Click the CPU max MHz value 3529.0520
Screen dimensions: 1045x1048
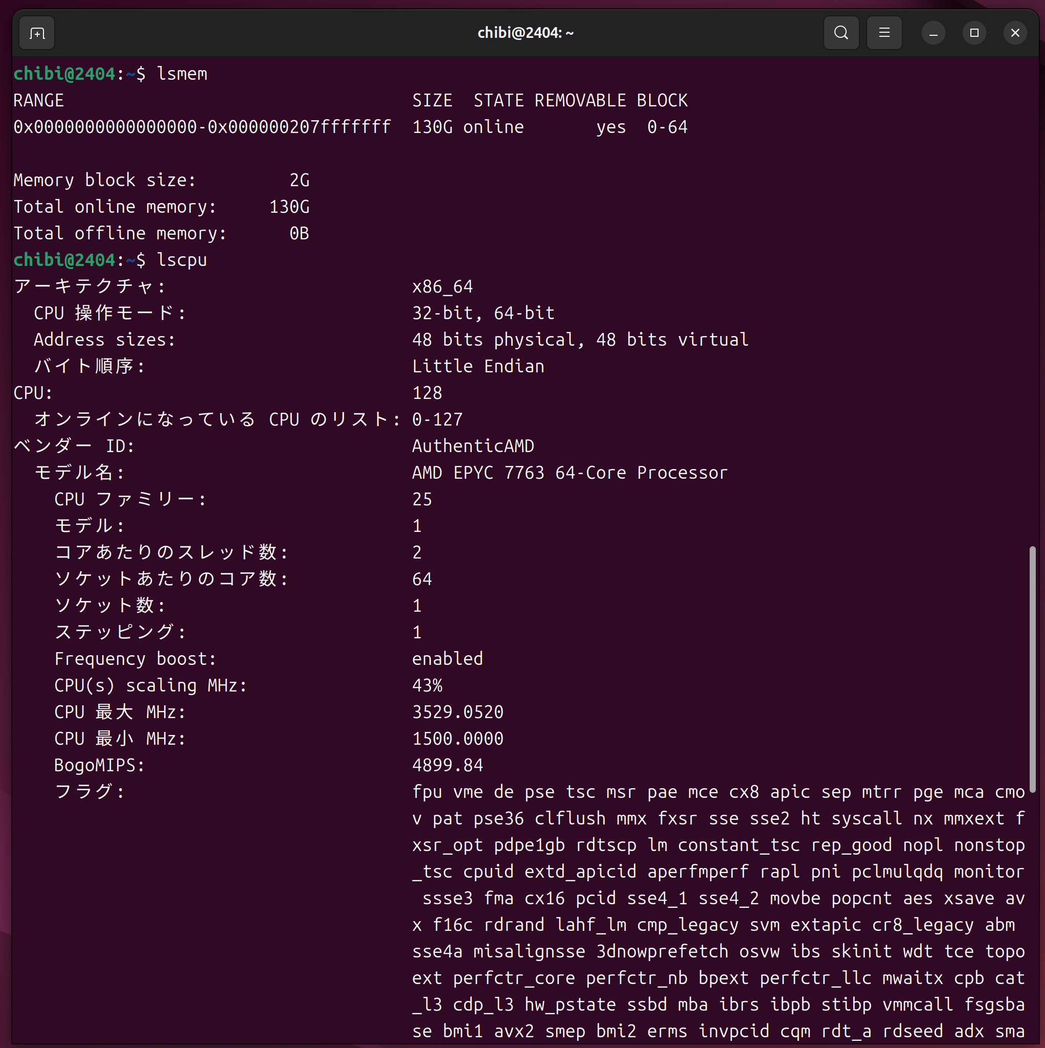click(458, 711)
